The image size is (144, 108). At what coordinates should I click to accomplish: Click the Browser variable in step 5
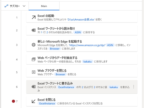[x=60, y=74]
